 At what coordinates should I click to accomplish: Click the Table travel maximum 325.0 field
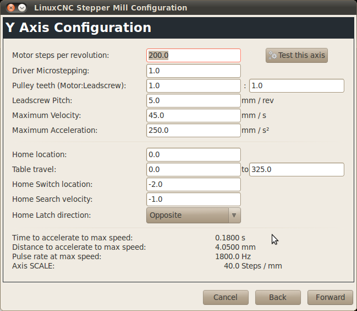click(x=296, y=169)
